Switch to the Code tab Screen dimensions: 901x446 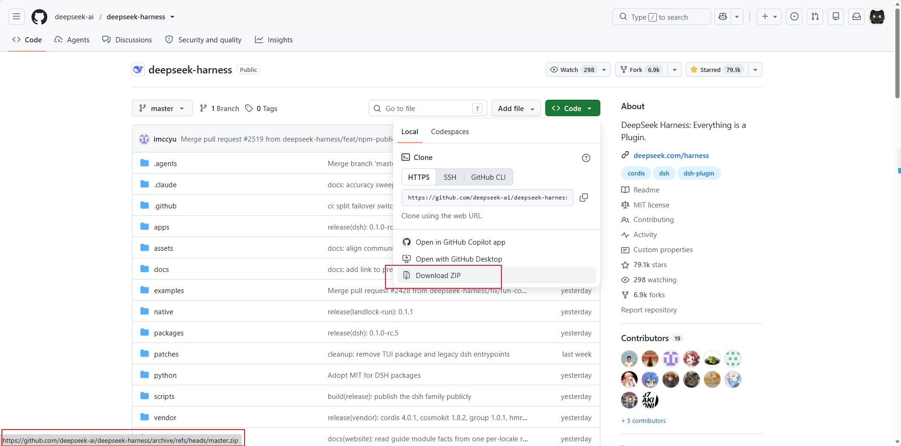tap(27, 40)
